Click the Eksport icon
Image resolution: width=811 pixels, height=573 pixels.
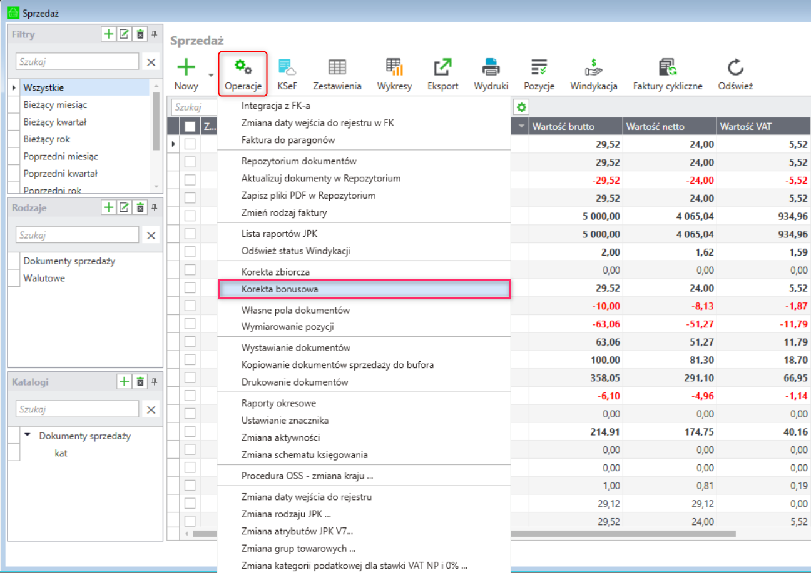(443, 67)
